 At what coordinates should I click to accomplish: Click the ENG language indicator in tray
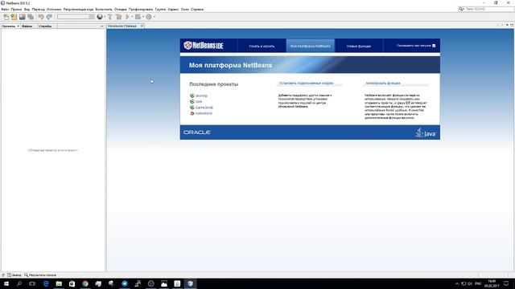tap(478, 283)
